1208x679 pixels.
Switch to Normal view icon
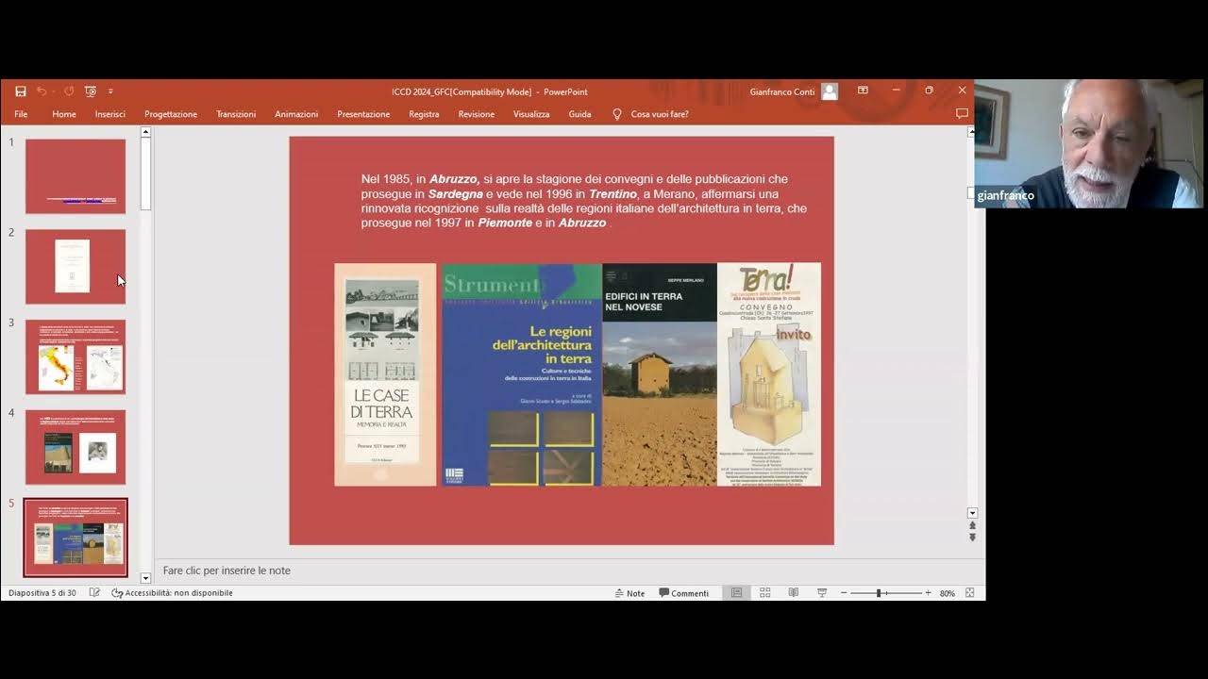pyautogui.click(x=736, y=593)
